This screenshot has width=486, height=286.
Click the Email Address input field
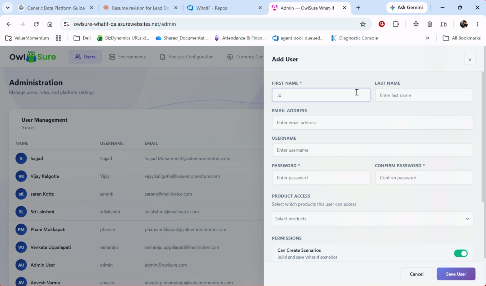pos(372,122)
